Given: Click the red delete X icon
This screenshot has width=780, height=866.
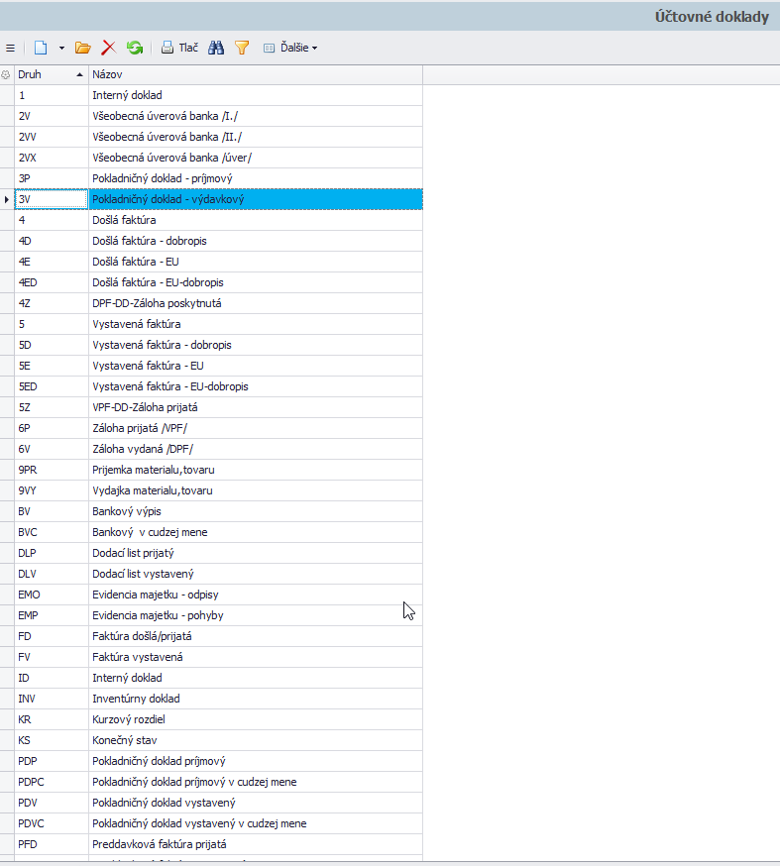Looking at the screenshot, I should [x=109, y=48].
